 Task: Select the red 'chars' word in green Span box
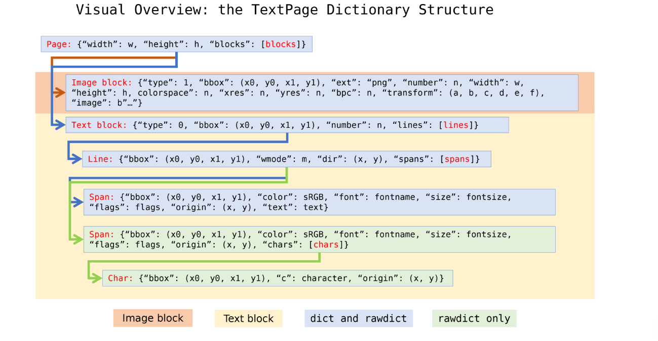pyautogui.click(x=327, y=245)
